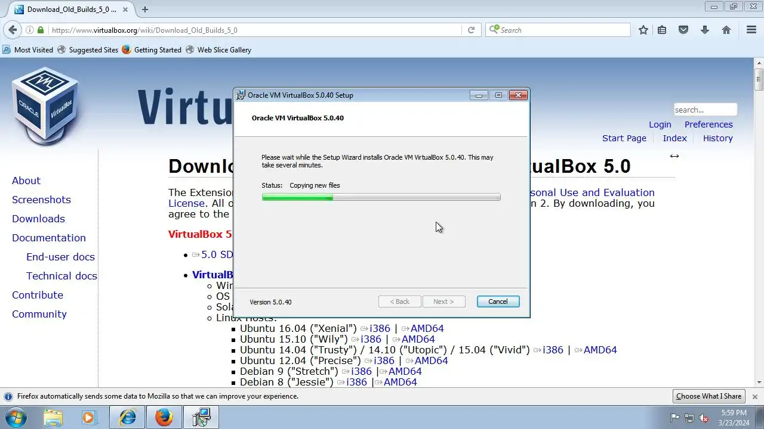The image size is (764, 429).
Task: Click the Firefox home icon
Action: click(726, 30)
